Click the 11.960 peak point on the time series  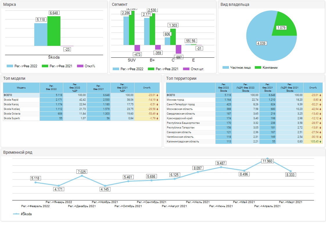pos(267,159)
